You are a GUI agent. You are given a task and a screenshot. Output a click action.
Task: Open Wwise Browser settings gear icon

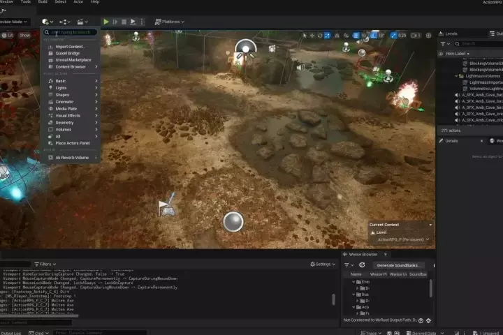click(428, 320)
